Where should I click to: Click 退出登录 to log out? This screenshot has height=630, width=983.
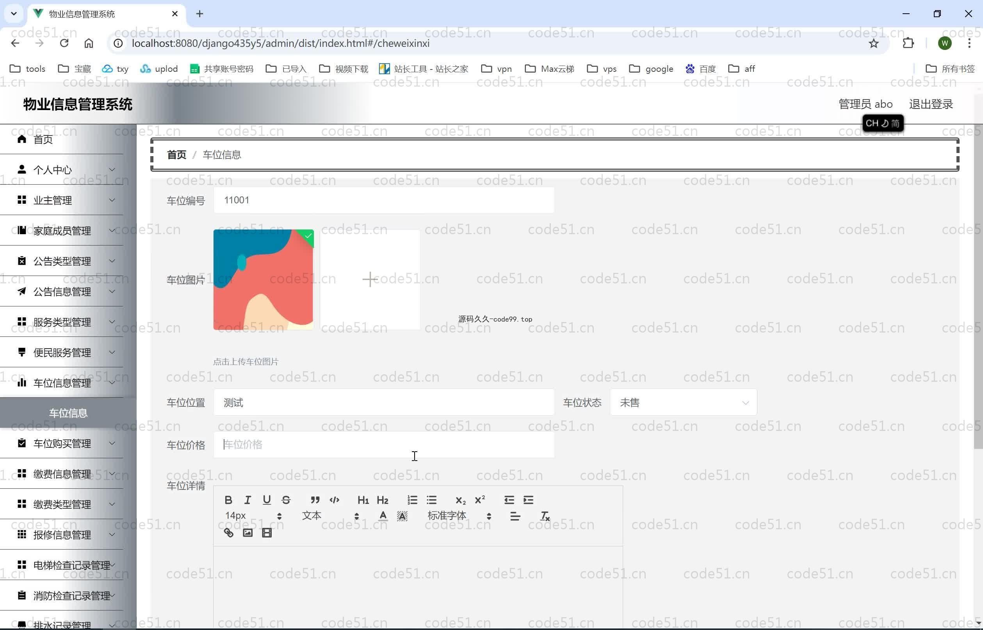(x=931, y=104)
